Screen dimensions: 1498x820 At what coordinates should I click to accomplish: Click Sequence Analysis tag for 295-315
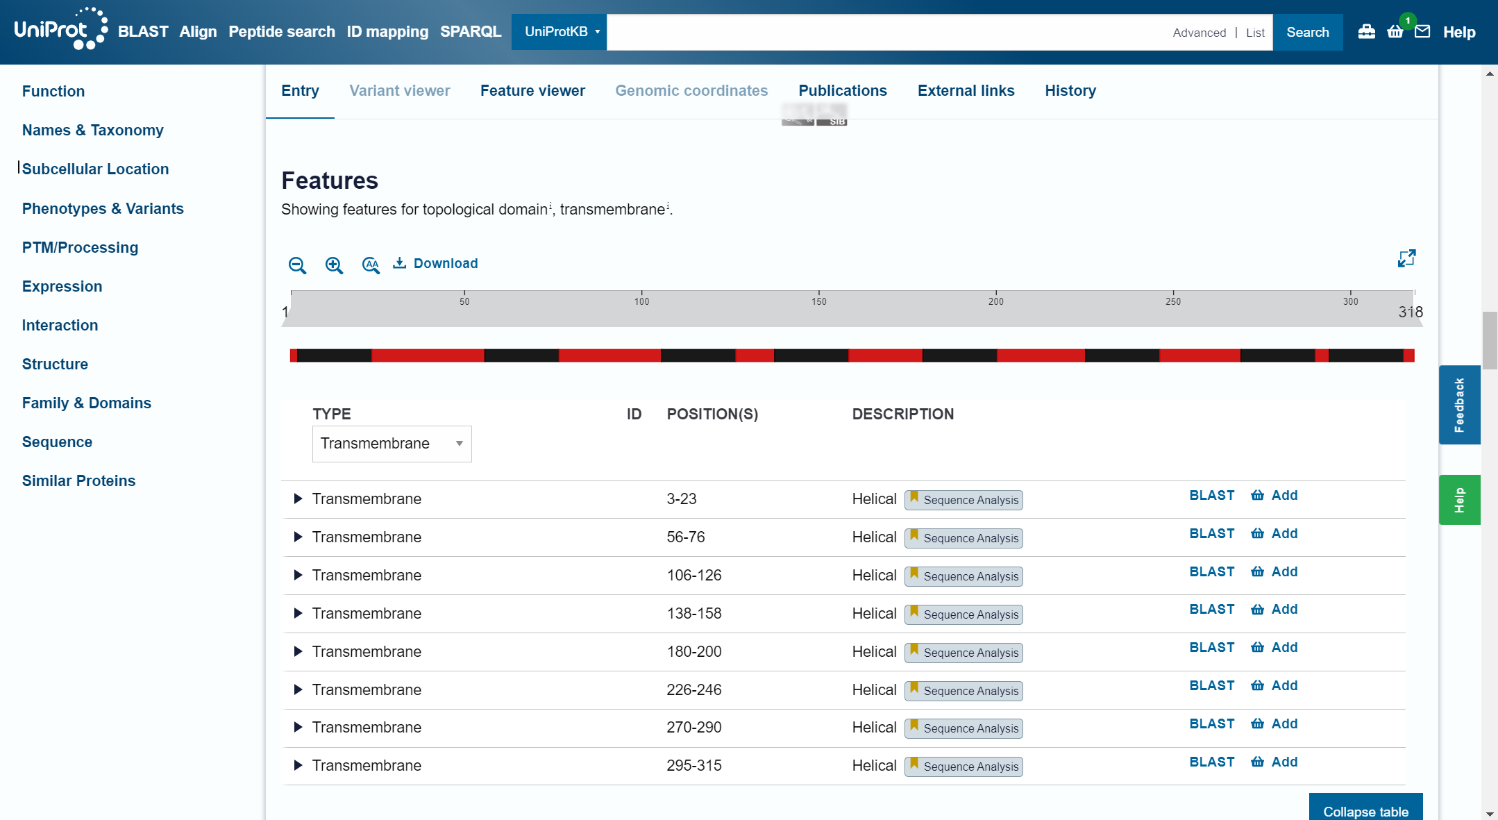(x=963, y=767)
